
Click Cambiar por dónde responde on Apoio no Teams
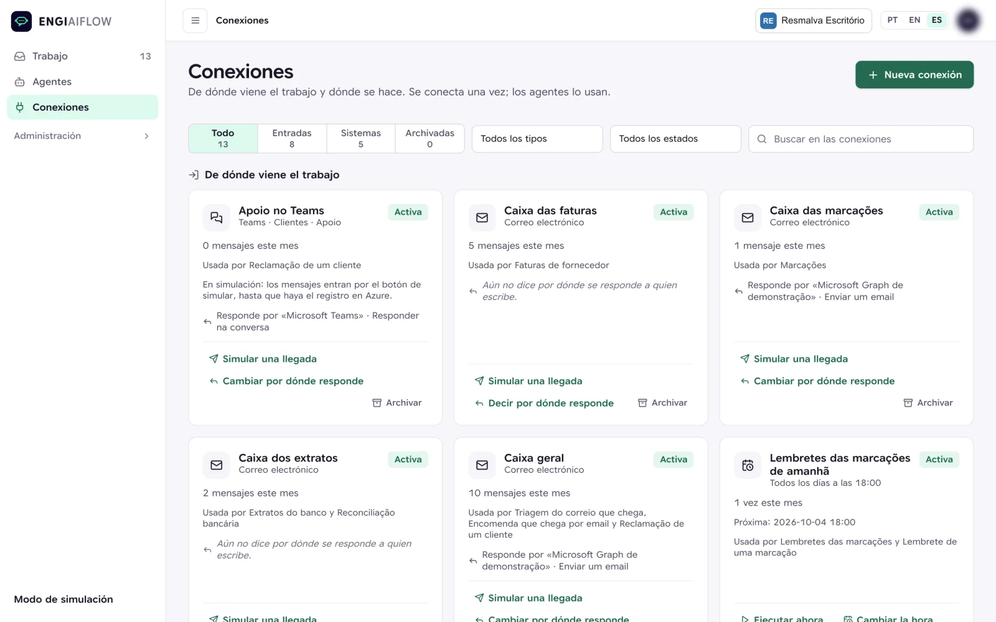coord(286,381)
